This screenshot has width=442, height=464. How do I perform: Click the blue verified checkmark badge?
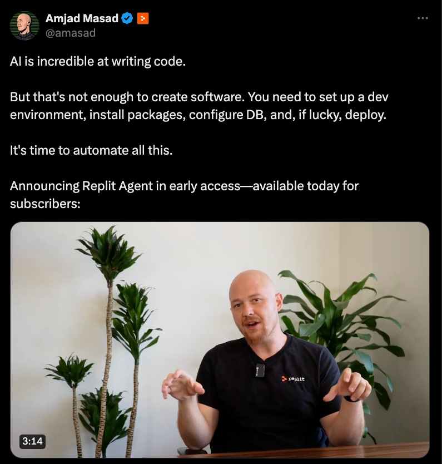pos(127,18)
